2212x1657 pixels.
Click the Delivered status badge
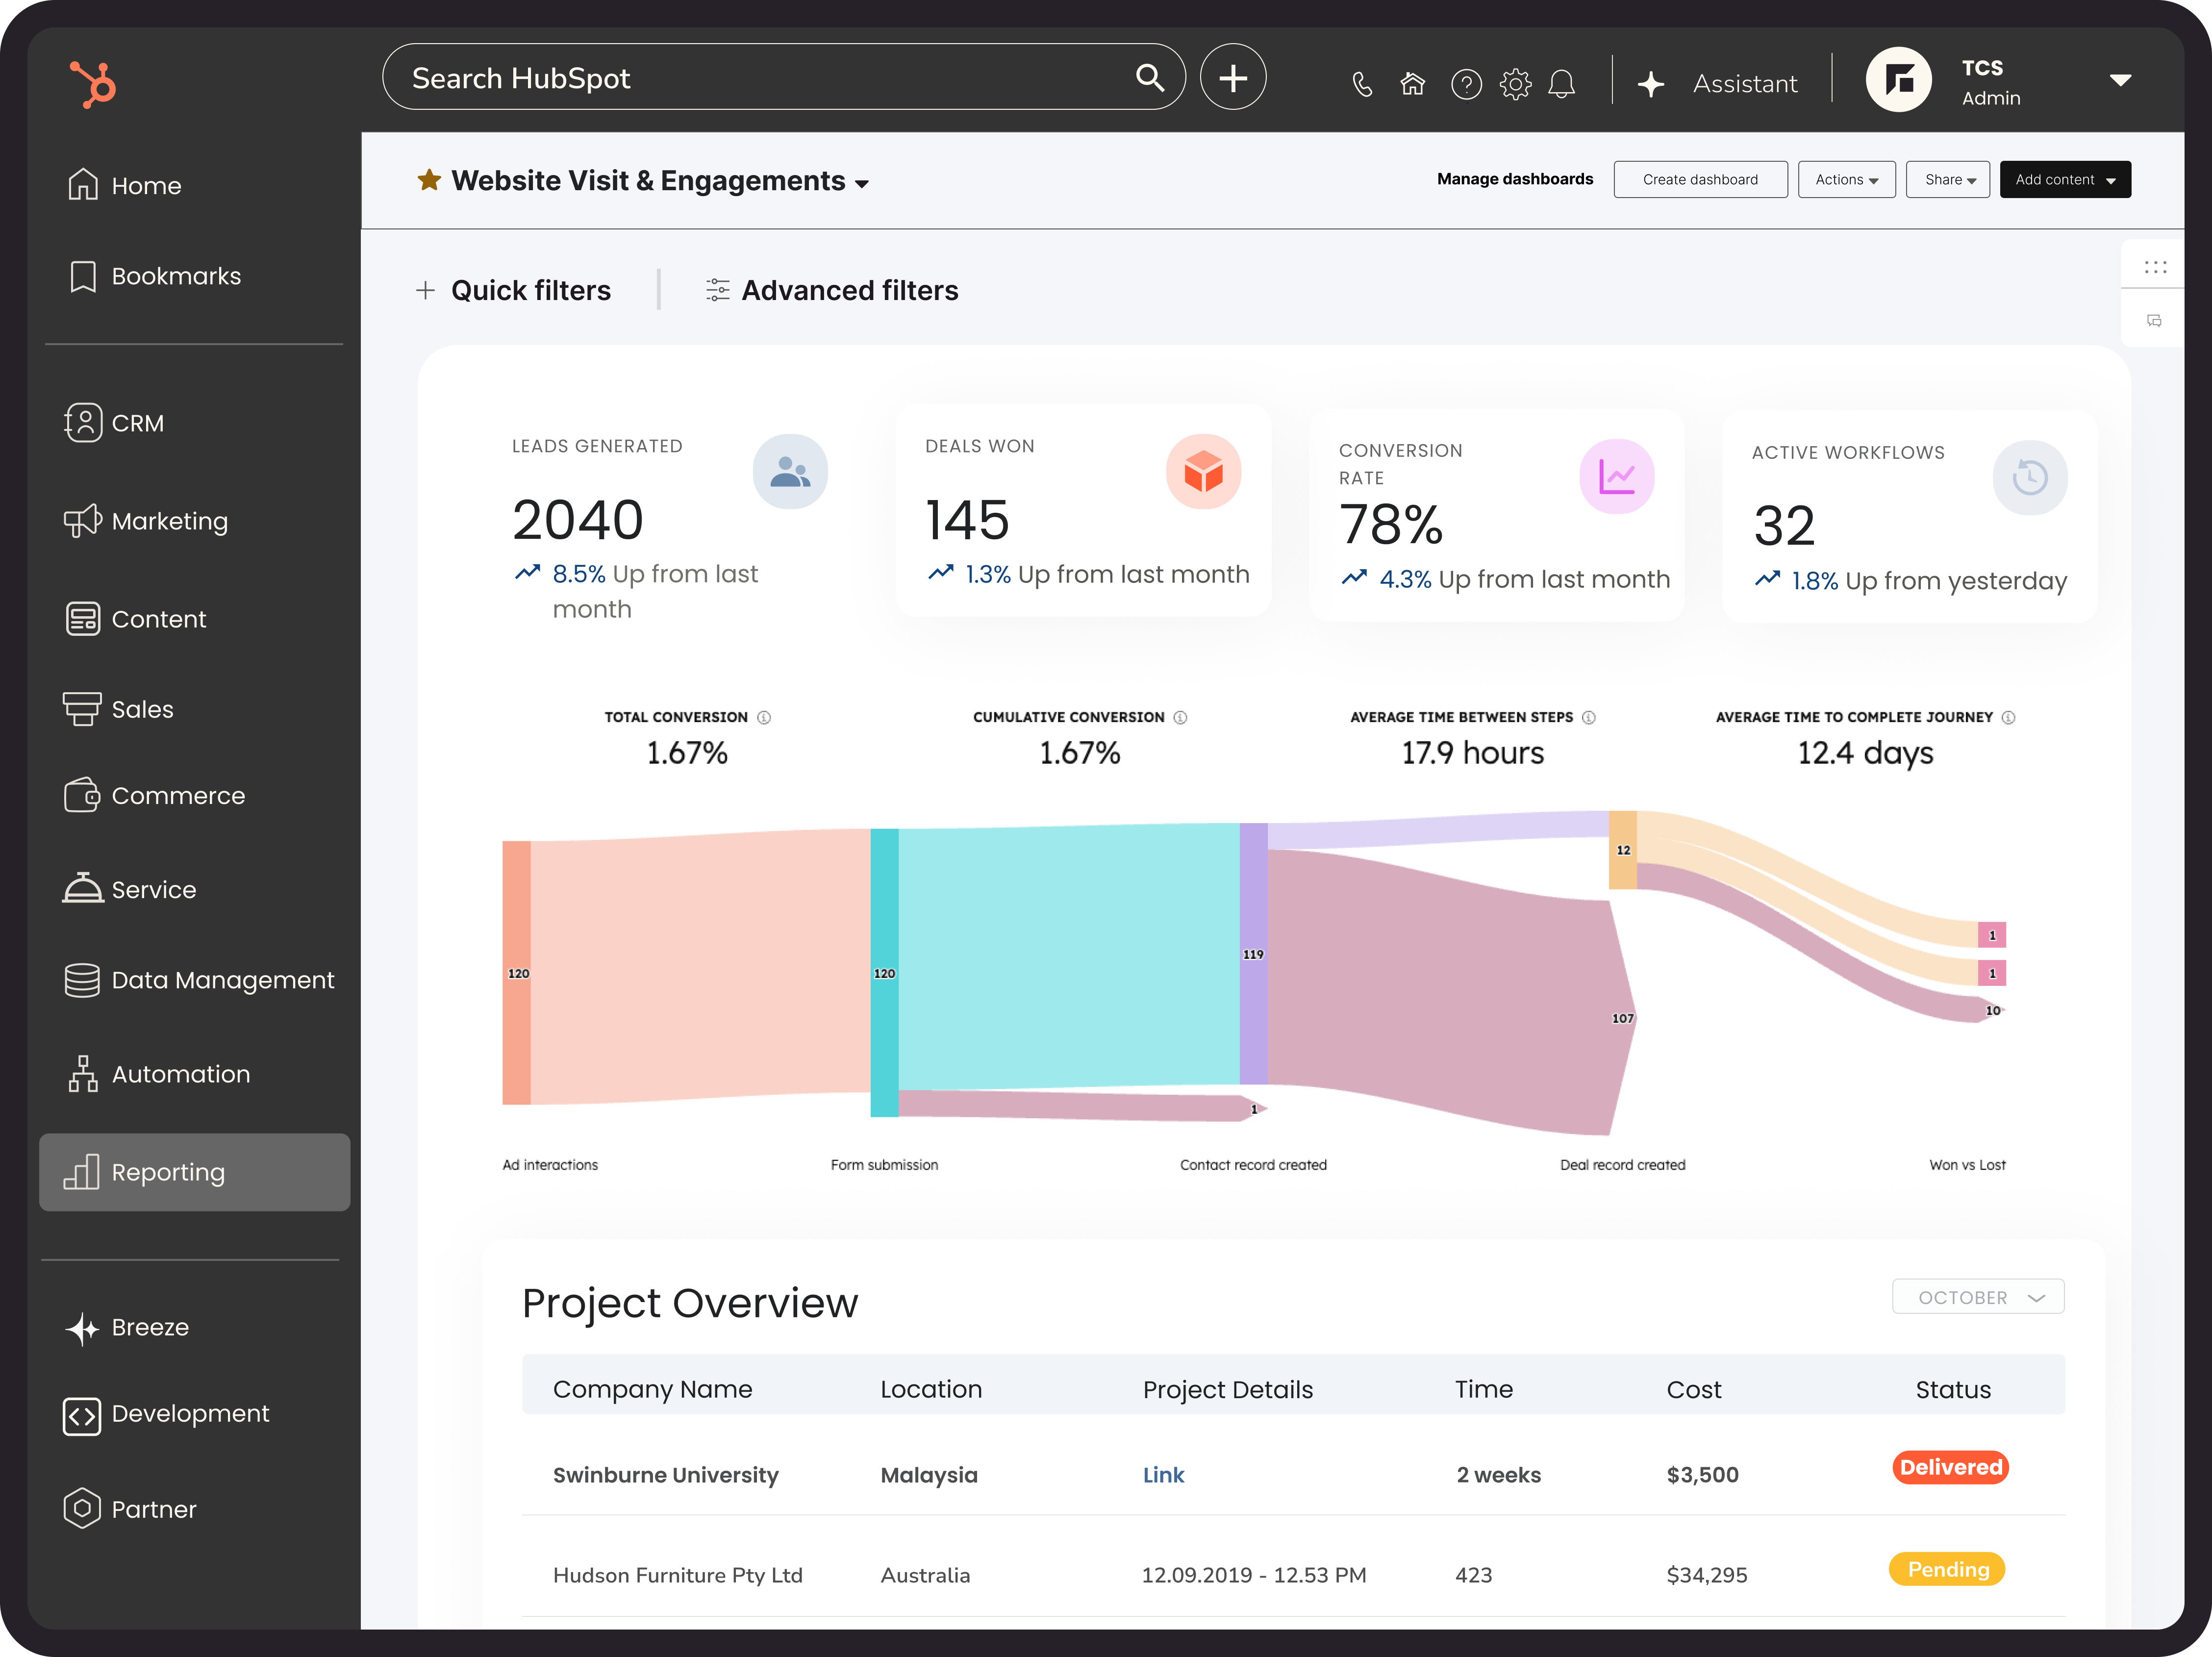coord(1950,1467)
